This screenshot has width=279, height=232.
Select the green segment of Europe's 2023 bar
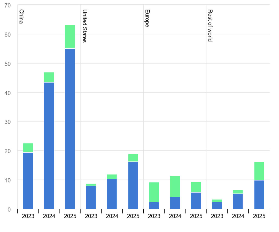[154, 192]
